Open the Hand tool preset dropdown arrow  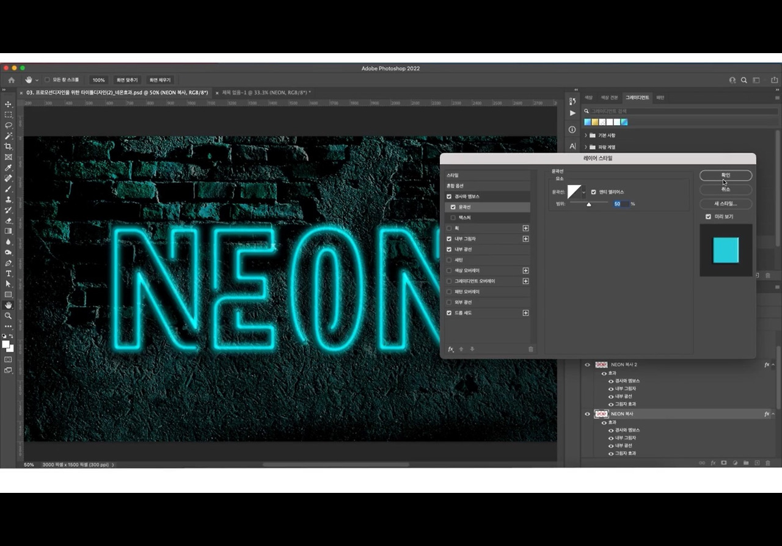(x=37, y=80)
